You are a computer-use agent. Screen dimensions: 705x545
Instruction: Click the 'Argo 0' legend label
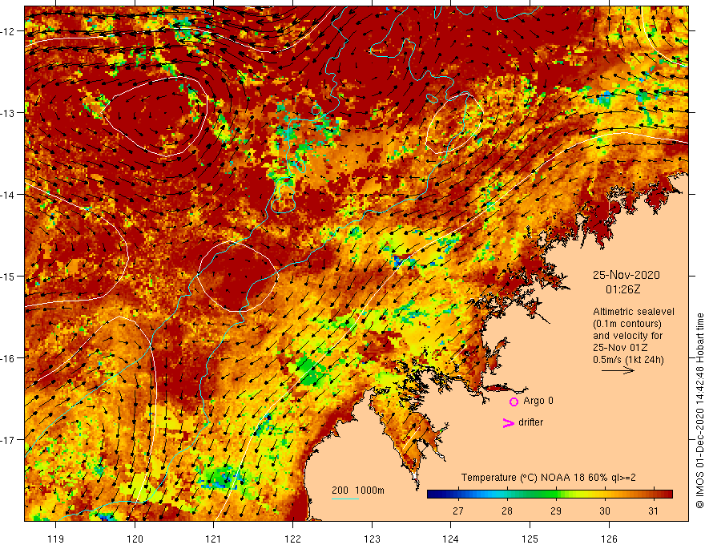538,401
